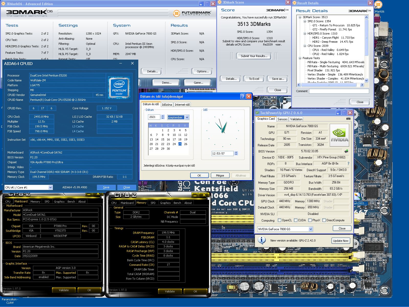The width and height of the screenshot is (409, 307).
Task: Click Update Now in GPU-Z
Action: coord(340,241)
